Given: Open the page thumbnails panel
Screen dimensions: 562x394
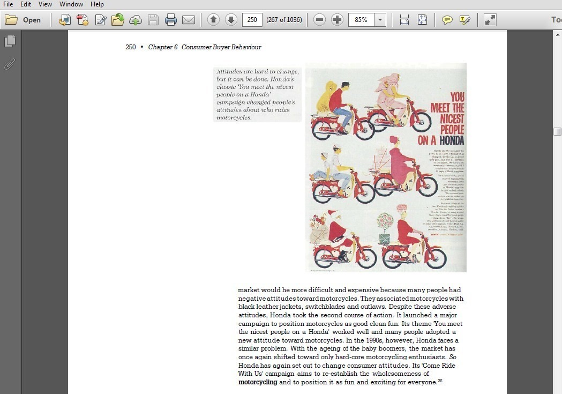Looking at the screenshot, I should [10, 41].
